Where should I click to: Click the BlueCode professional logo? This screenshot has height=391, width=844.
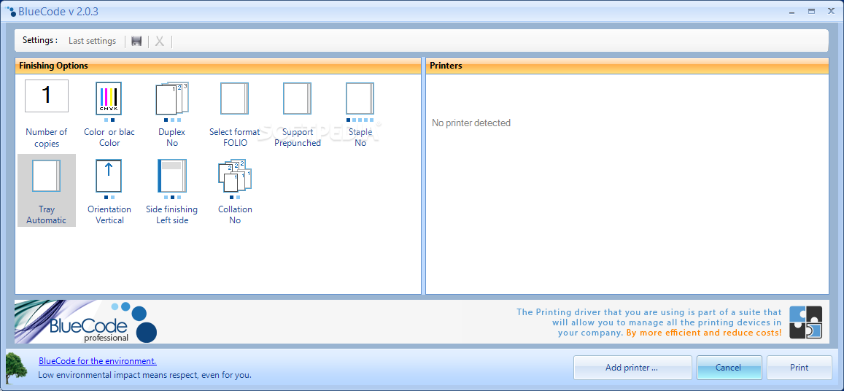point(86,322)
